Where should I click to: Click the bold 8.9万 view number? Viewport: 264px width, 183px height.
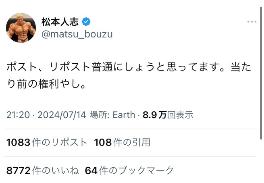[x=154, y=115]
